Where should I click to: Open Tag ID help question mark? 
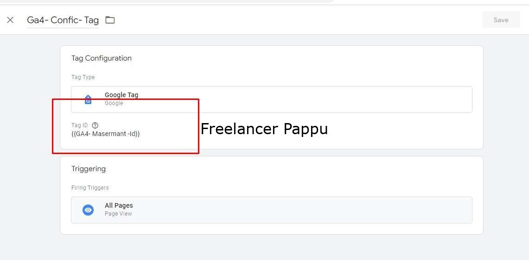pyautogui.click(x=95, y=125)
